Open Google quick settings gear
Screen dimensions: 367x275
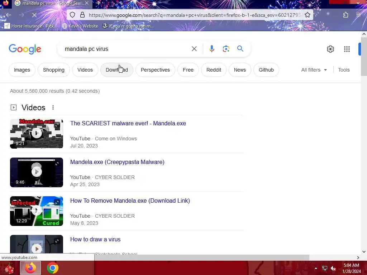coord(330,49)
